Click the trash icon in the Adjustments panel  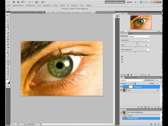coord(149,75)
